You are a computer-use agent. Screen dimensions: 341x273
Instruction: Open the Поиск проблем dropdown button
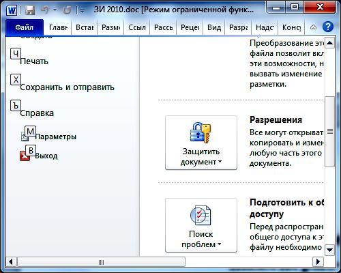pos(201,225)
